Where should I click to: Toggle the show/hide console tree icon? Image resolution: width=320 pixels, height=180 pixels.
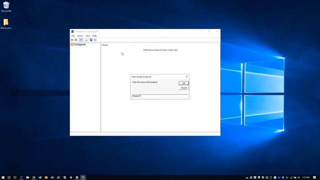81,40
